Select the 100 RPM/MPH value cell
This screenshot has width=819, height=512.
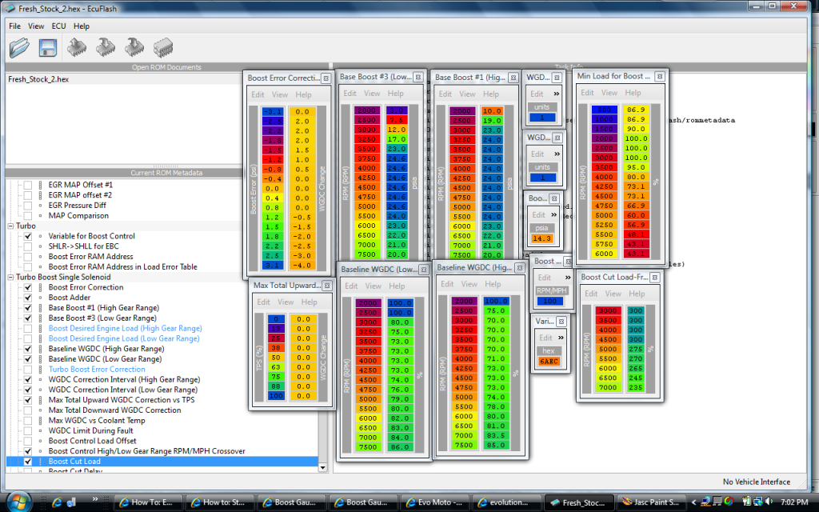pyautogui.click(x=549, y=301)
